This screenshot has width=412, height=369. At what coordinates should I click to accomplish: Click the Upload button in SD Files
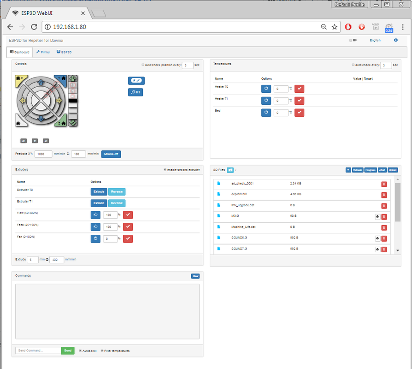tap(393, 170)
